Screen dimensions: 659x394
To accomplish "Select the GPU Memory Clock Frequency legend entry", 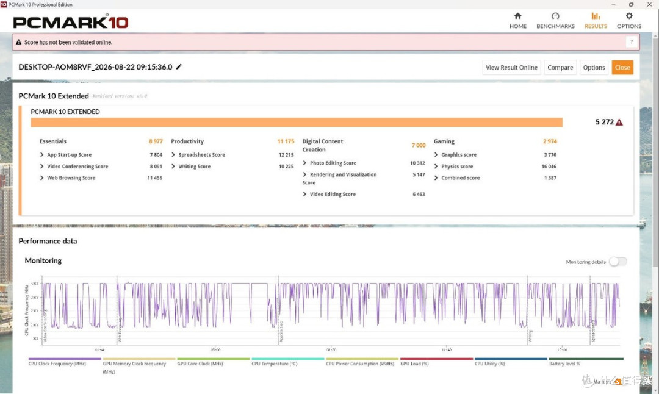I will coord(139,366).
